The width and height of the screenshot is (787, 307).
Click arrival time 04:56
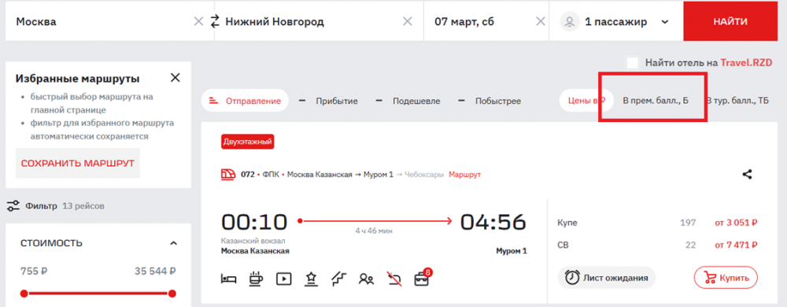493,222
